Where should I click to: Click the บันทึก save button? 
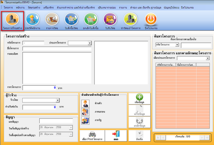[139, 136]
